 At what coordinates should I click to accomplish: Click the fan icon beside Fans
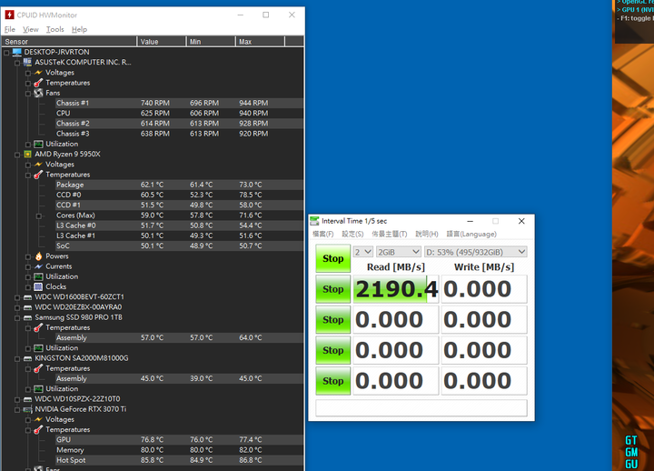point(38,93)
